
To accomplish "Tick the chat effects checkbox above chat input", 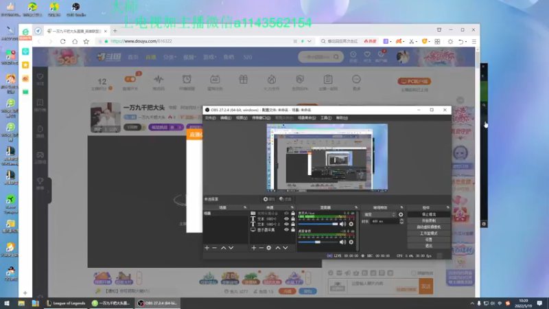I will coord(414,273).
